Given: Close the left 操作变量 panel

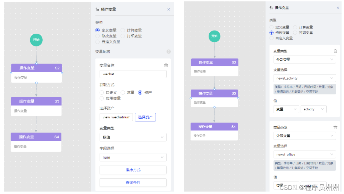Looking at the screenshot, I should point(169,9).
